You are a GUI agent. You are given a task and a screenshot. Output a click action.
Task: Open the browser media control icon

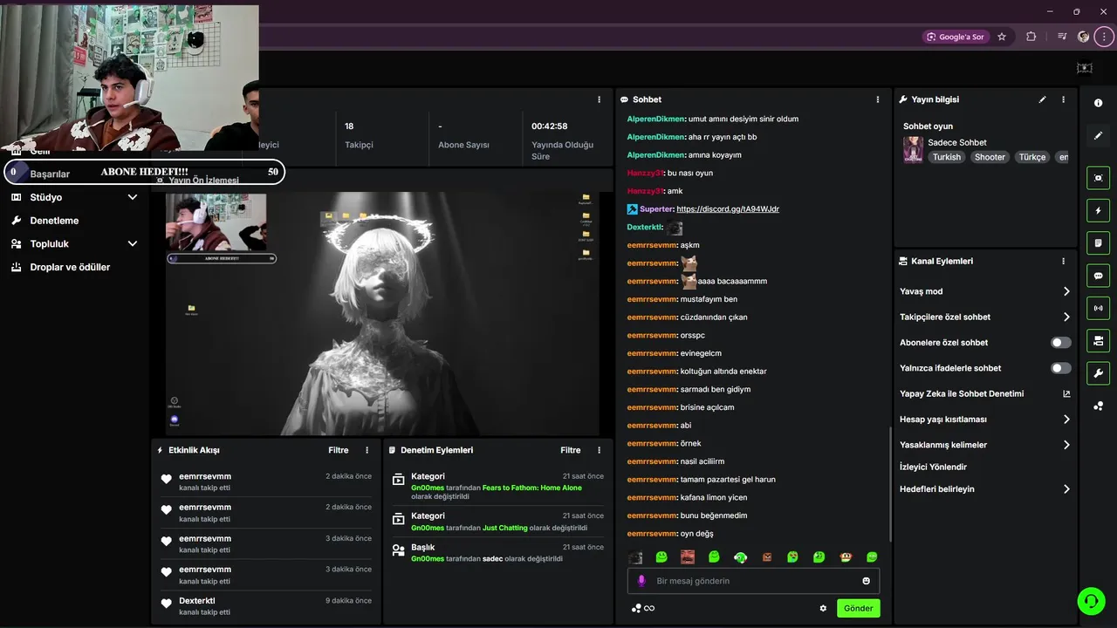pyautogui.click(x=1061, y=37)
